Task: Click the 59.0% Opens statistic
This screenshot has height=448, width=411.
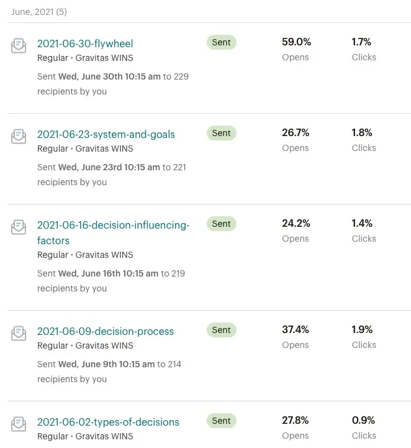Action: [x=296, y=42]
